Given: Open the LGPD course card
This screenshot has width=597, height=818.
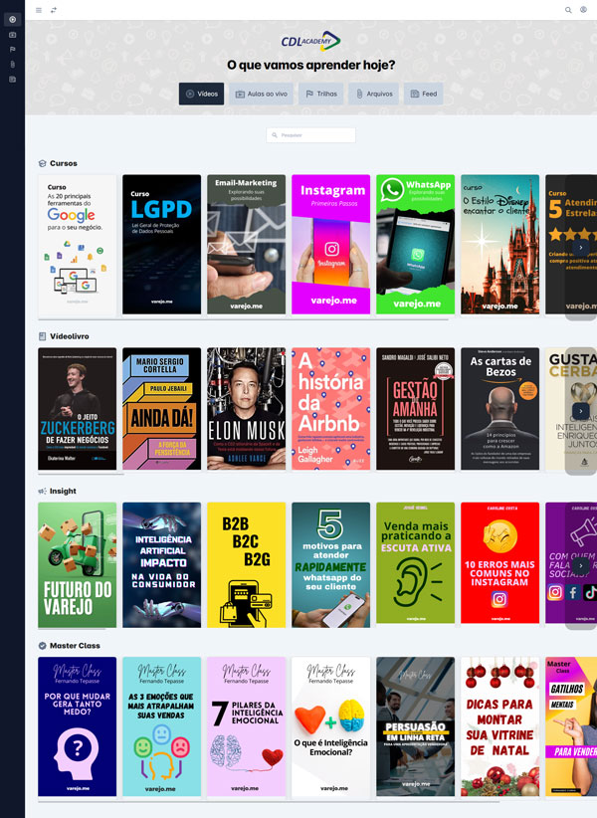Looking at the screenshot, I should point(161,245).
